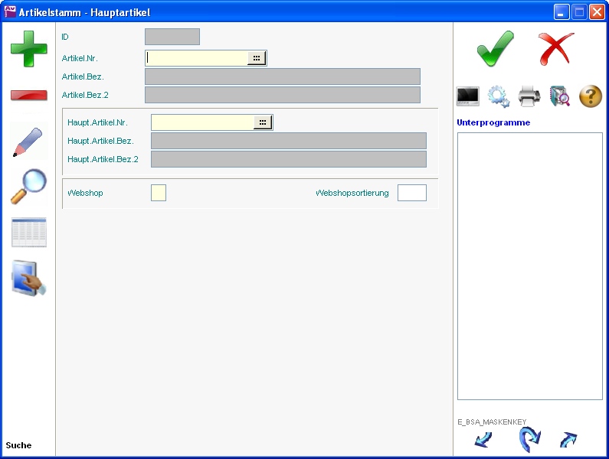Click the touchscreen hand icon in sidebar
Screen dimensions: 609x459
click(28, 278)
